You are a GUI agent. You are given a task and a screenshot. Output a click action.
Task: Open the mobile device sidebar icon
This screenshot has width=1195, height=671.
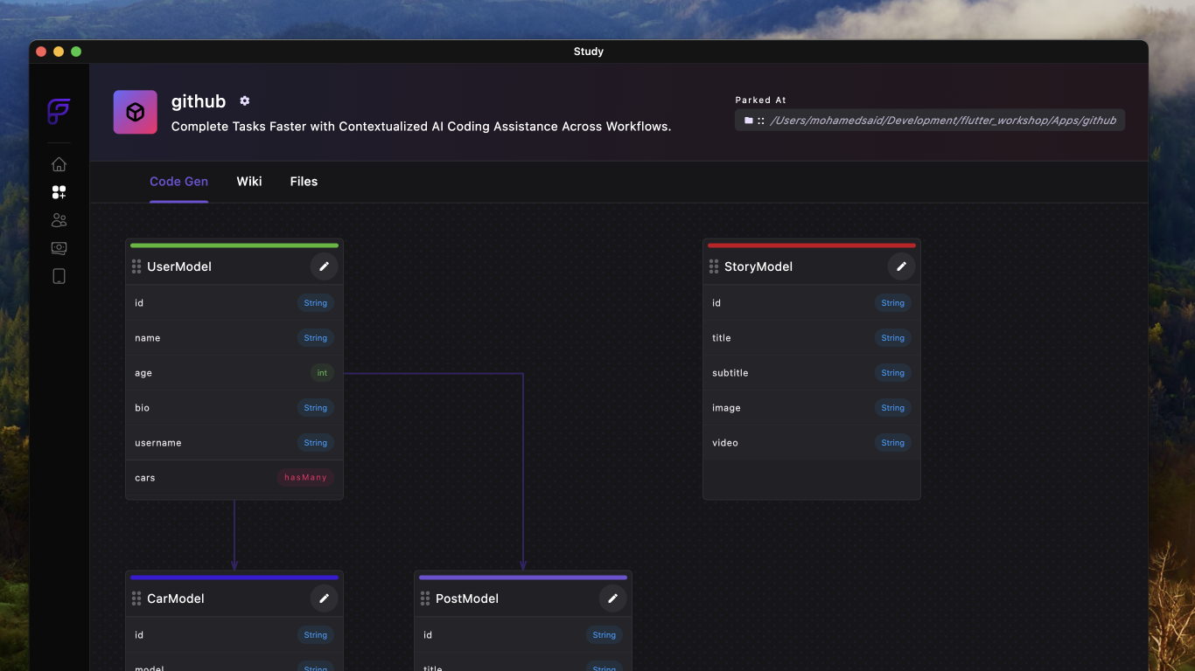pos(59,276)
